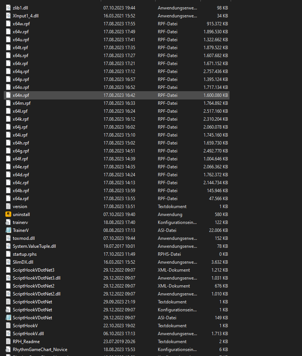Click file name x64i.rpf
Viewport: 302px width, 356px height.
coord(20,135)
